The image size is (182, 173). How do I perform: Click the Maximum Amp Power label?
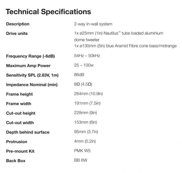tap(28, 66)
